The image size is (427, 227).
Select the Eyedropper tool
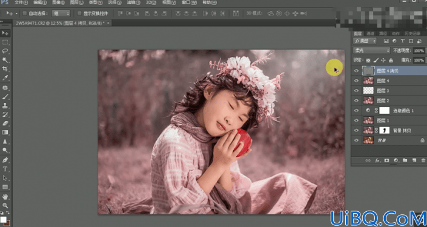click(x=5, y=78)
